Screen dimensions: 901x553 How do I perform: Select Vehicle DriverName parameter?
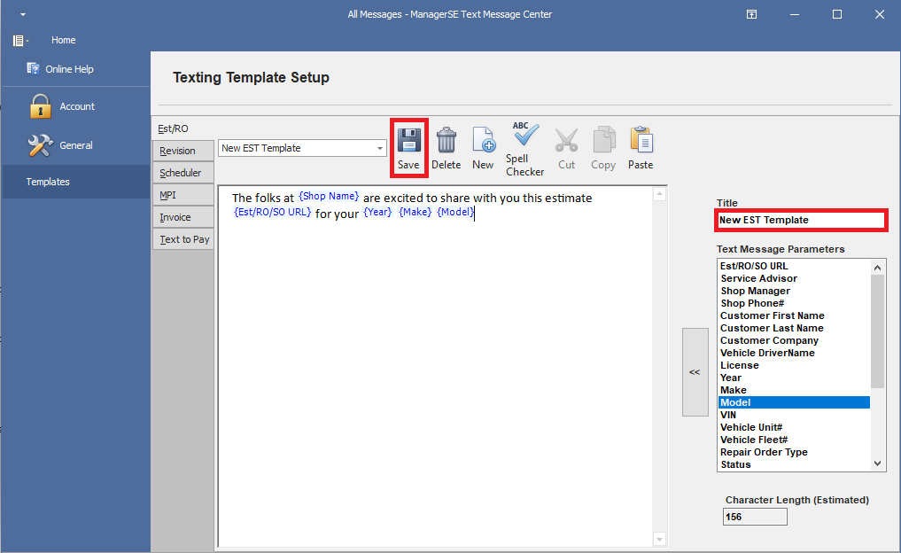(794, 353)
